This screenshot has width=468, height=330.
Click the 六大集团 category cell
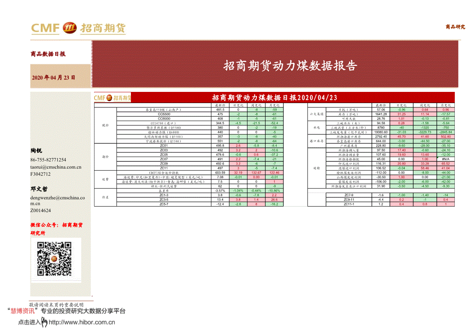coord(317,114)
